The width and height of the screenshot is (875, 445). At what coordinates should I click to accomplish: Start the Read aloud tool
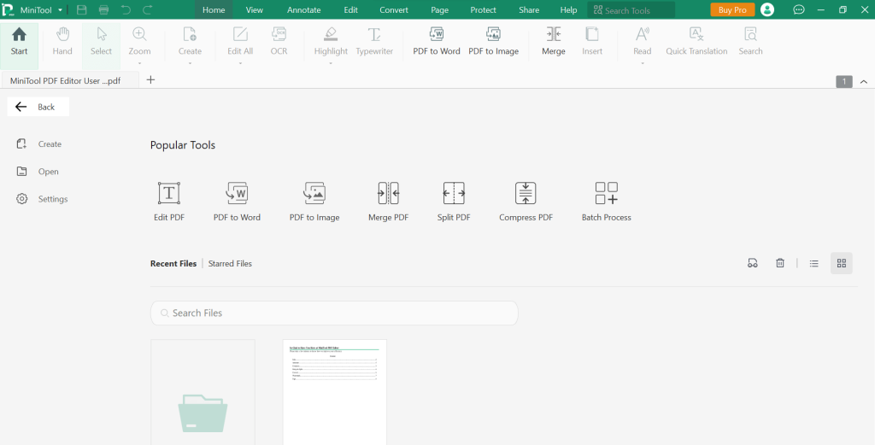pos(643,42)
